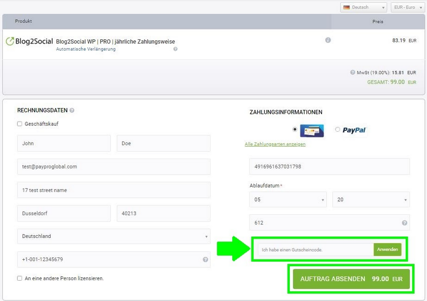Click the Automatische Verlängerung link
The image size is (427, 301).
(x=86, y=49)
